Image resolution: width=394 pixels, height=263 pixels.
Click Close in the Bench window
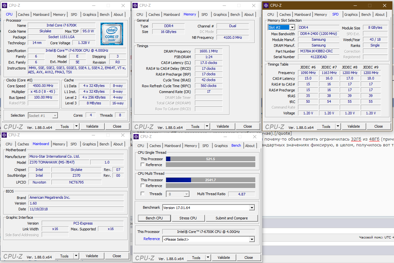point(249,258)
